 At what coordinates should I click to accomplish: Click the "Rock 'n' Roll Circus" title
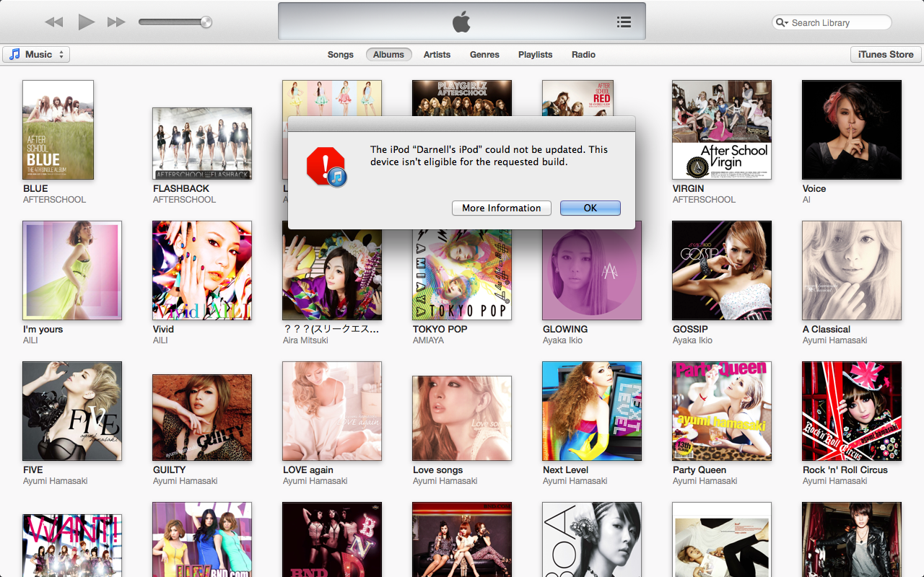(x=845, y=470)
